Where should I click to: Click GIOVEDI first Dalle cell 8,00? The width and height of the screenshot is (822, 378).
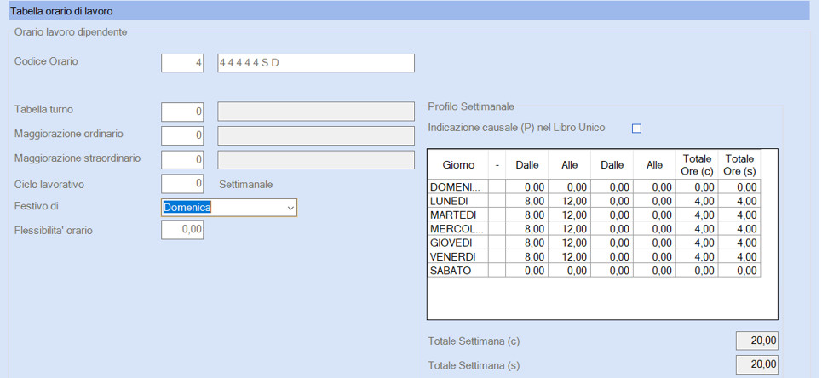point(527,243)
